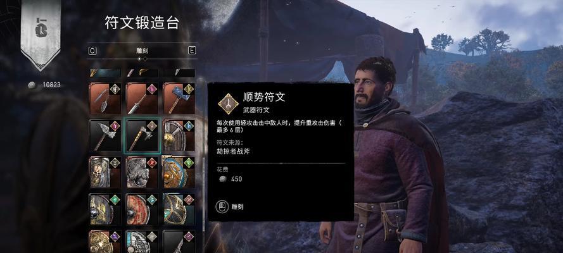The width and height of the screenshot is (563, 253).
Task: Click the silver currency 10823 counter
Action: (44, 85)
